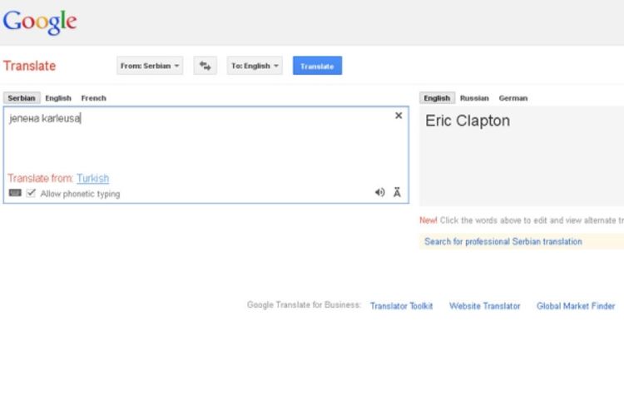Image resolution: width=624 pixels, height=420 pixels.
Task: Choose Russian as target language tab
Action: [474, 98]
